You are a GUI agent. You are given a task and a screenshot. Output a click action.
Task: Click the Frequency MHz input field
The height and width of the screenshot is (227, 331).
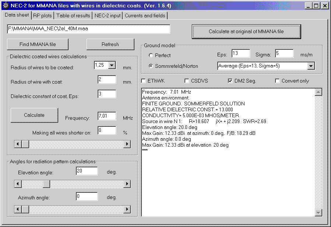(107, 116)
